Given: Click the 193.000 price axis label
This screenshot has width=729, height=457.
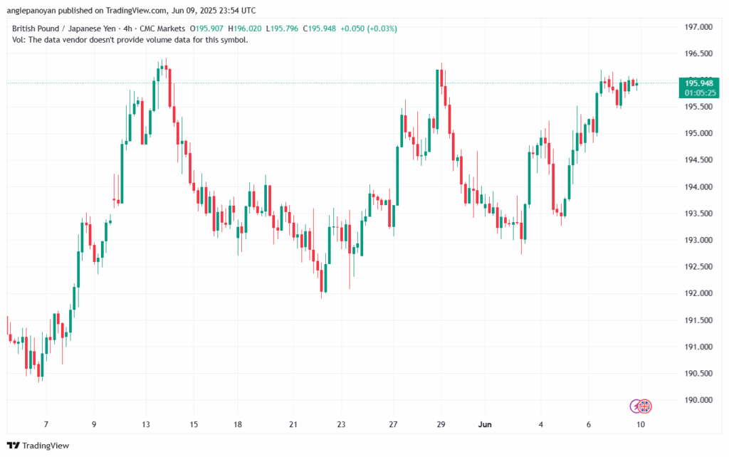Looking at the screenshot, I should point(698,240).
